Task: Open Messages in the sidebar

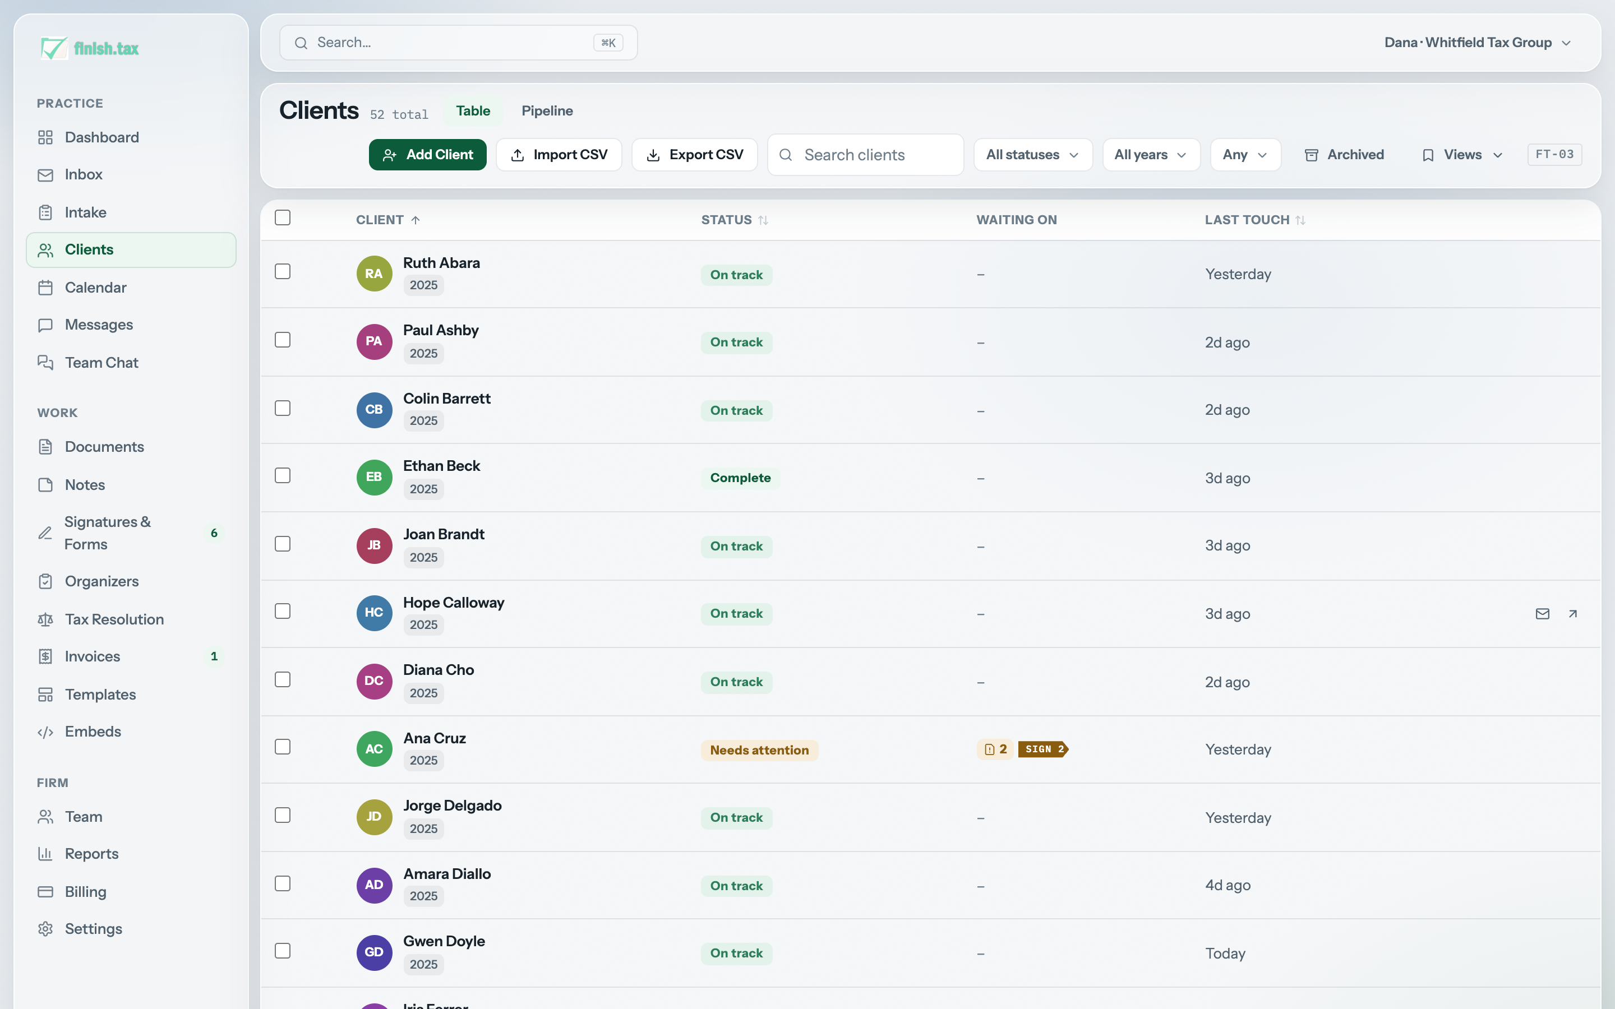Action: click(x=131, y=325)
